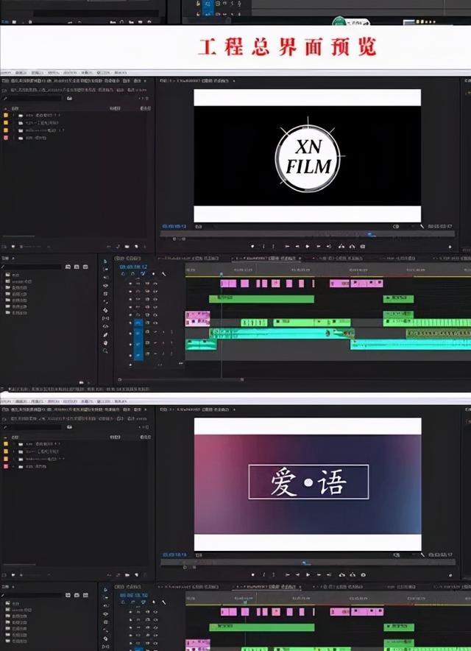471x651 pixels.
Task: Pick the Selection arrow tool beside upper timeline
Action: pos(105,261)
